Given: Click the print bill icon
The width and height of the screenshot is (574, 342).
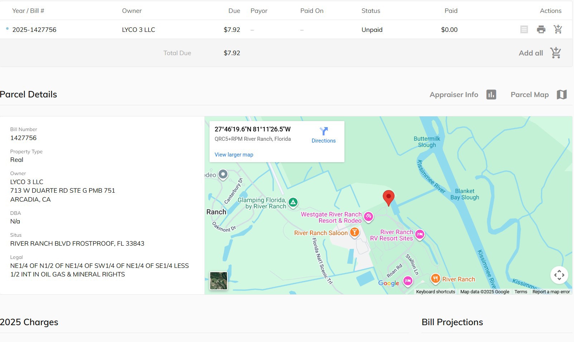Looking at the screenshot, I should [x=541, y=29].
